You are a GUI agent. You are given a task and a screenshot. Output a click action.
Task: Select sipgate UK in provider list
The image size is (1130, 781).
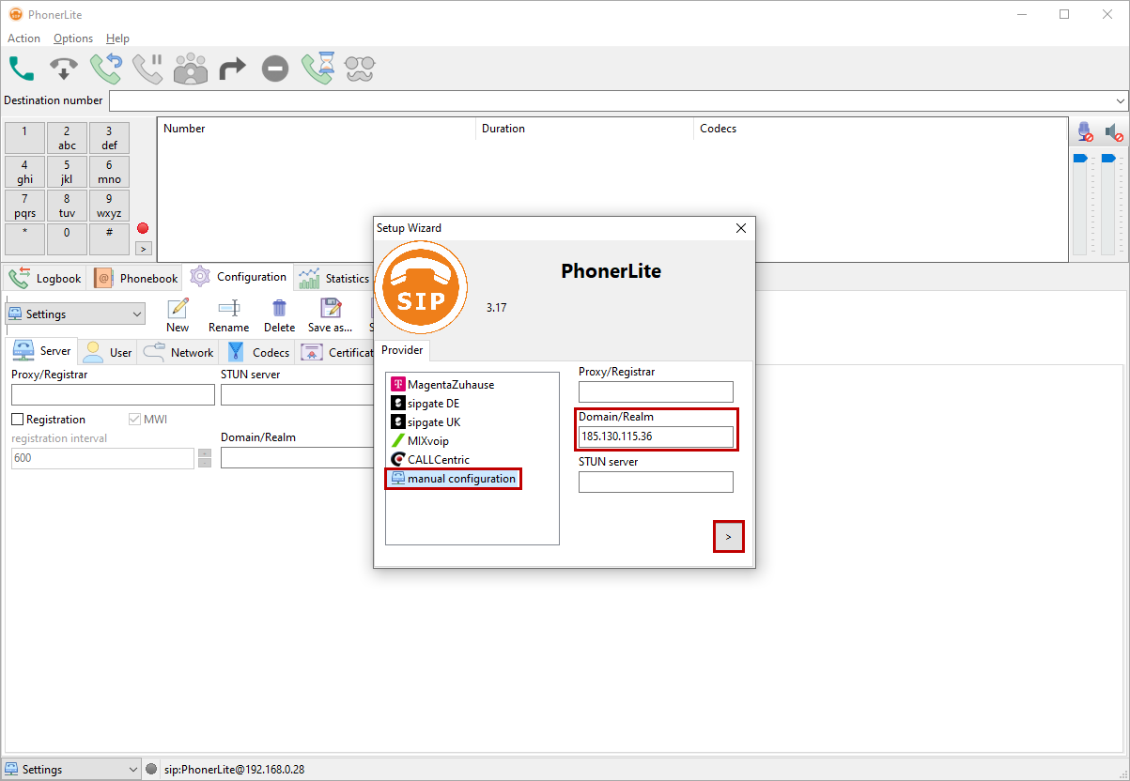pyautogui.click(x=434, y=422)
